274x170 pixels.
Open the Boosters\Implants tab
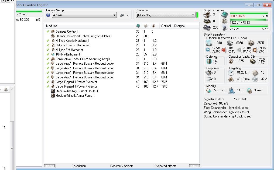tap(122, 166)
